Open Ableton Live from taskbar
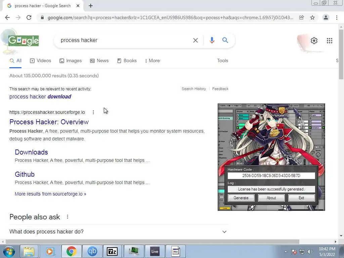Viewport: 344px width, 258px height. tap(155, 251)
